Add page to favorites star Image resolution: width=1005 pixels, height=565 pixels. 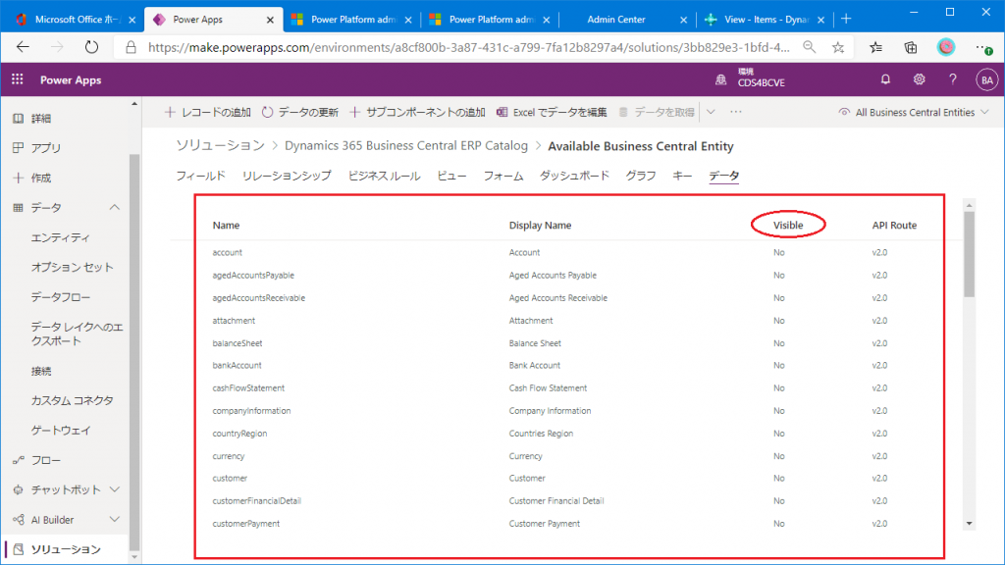click(838, 47)
